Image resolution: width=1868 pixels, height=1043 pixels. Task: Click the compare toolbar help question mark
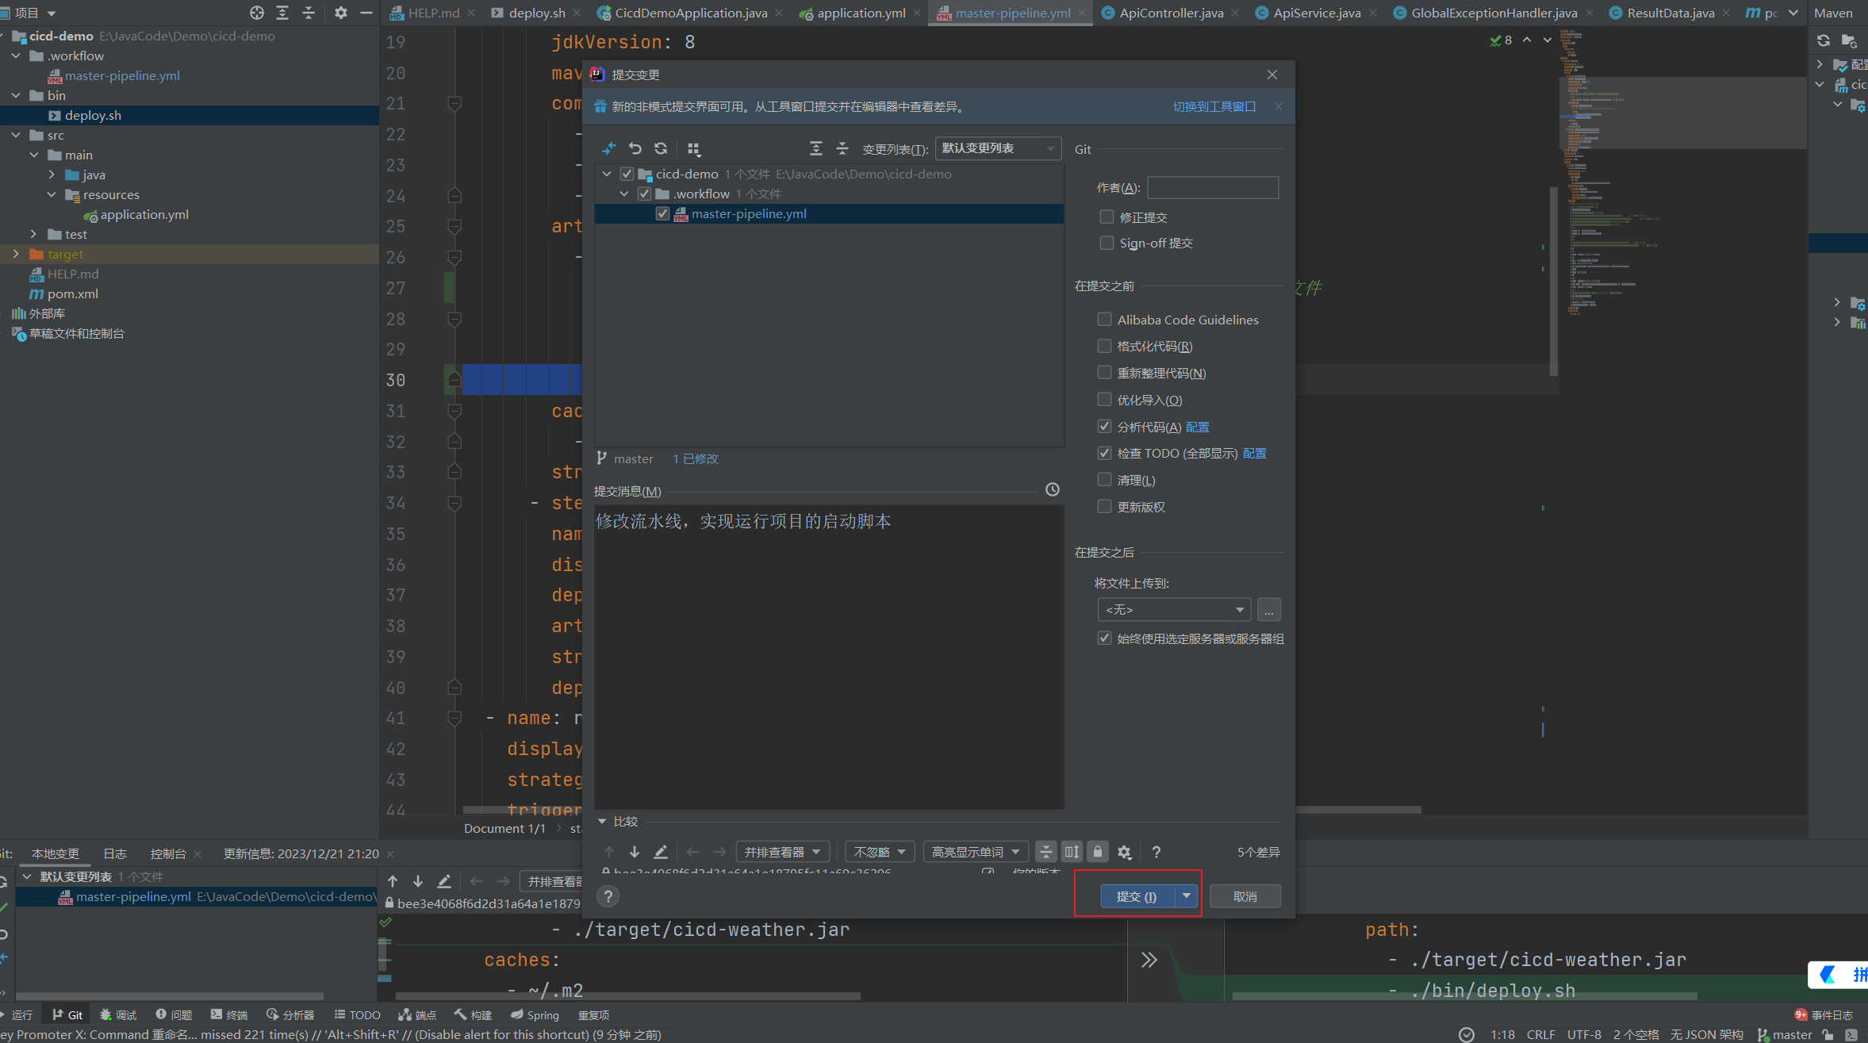(x=1156, y=852)
